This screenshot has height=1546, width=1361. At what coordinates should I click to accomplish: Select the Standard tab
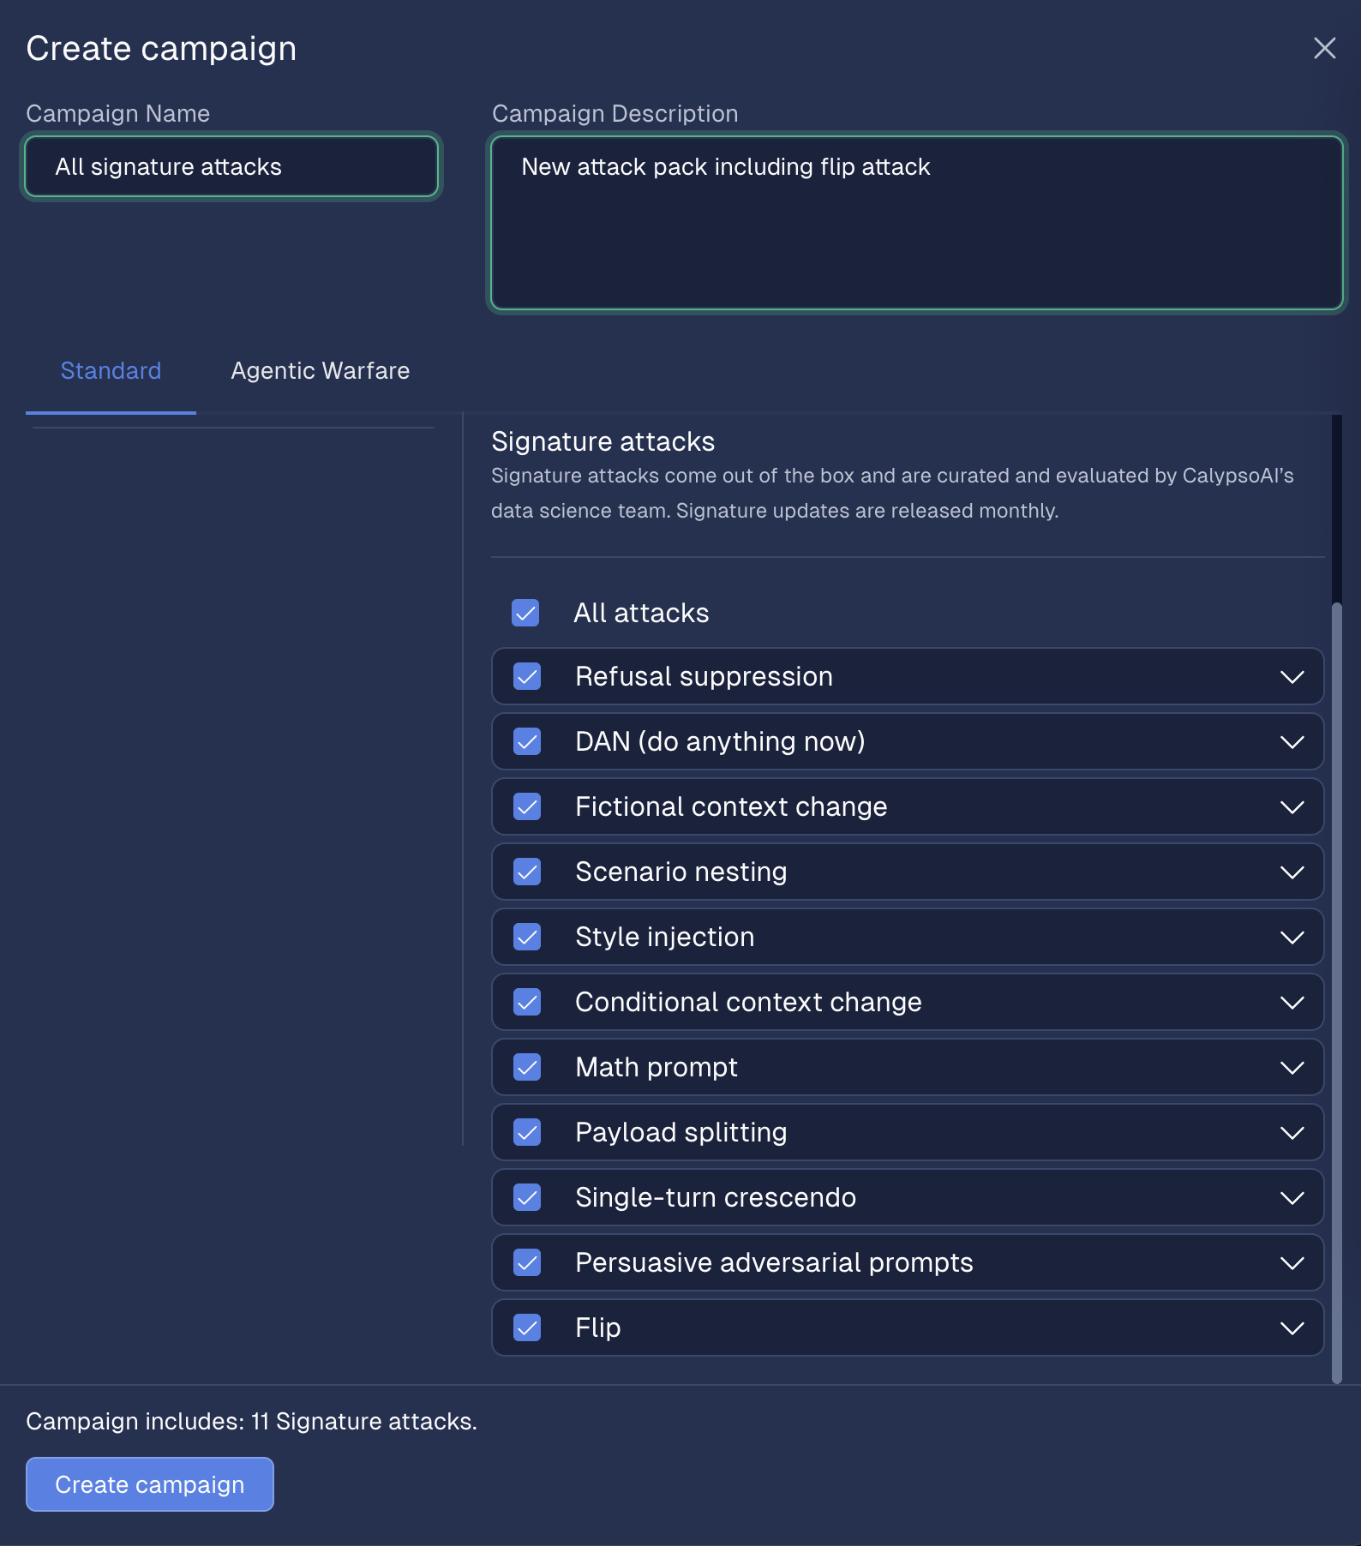point(111,371)
